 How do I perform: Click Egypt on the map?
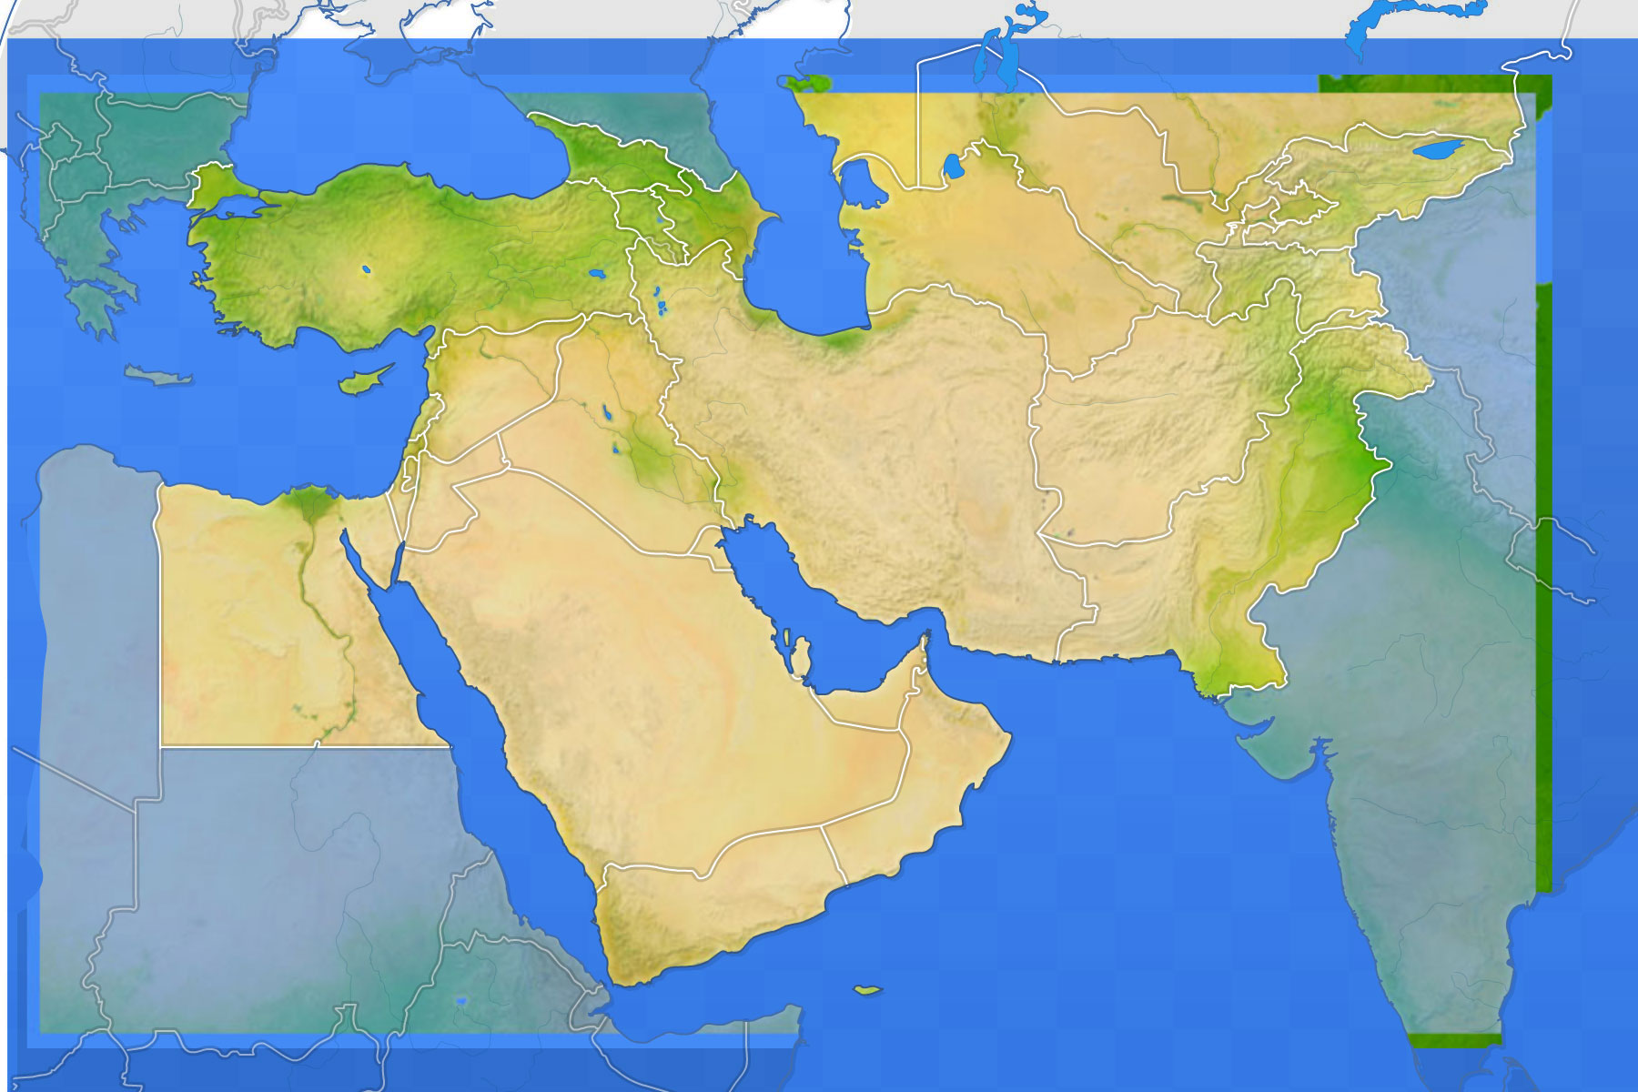pyautogui.click(x=255, y=619)
